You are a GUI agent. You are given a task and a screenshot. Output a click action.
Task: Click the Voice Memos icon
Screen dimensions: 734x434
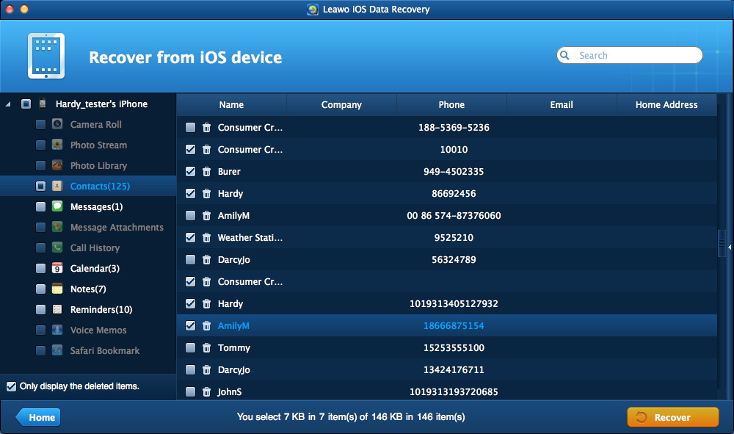tap(57, 330)
